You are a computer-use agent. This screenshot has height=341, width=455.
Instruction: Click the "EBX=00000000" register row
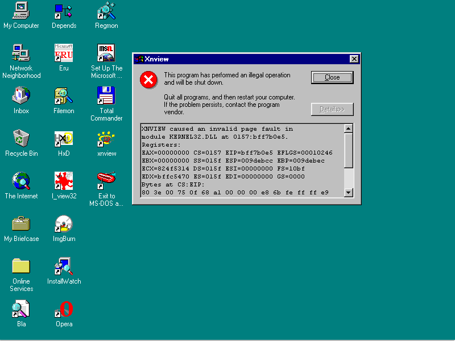233,161
